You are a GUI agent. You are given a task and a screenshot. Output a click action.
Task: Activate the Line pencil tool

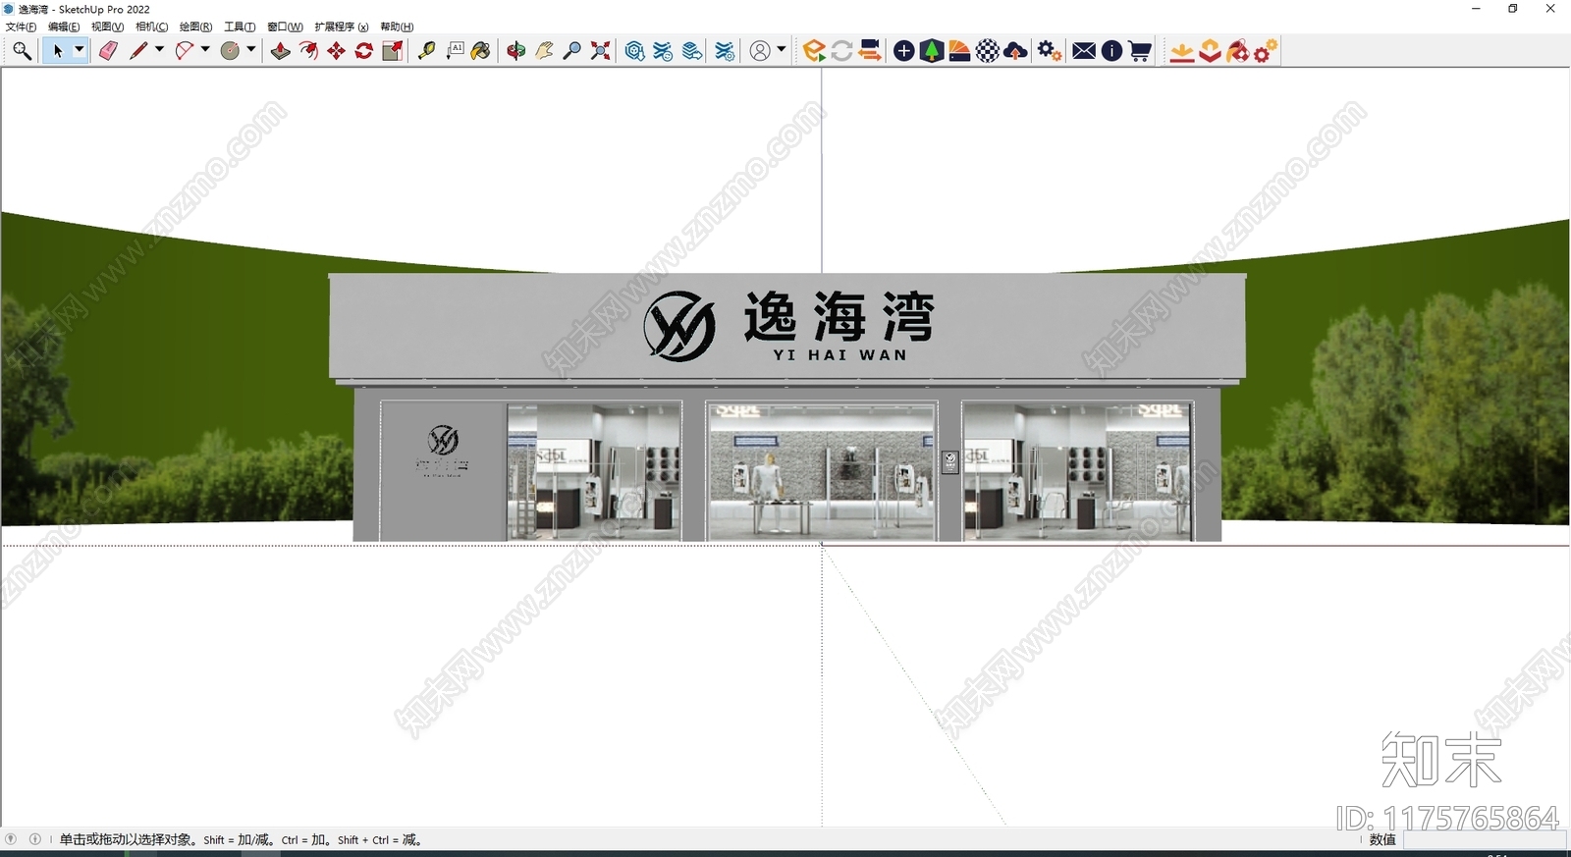138,51
